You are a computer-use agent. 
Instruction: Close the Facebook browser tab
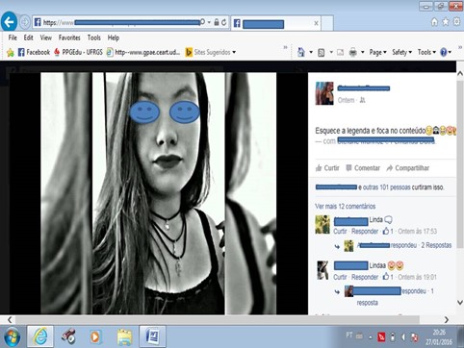[x=316, y=23]
